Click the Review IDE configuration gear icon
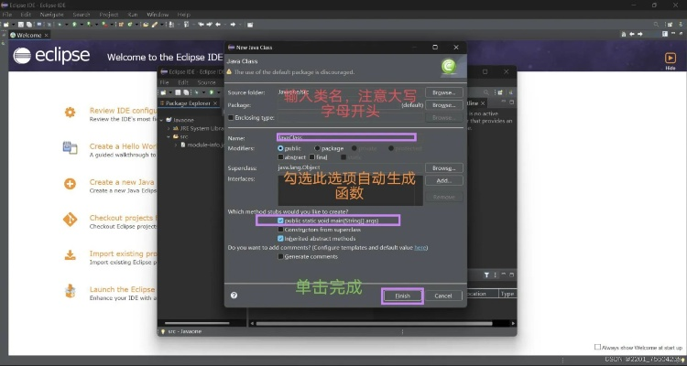 [70, 113]
